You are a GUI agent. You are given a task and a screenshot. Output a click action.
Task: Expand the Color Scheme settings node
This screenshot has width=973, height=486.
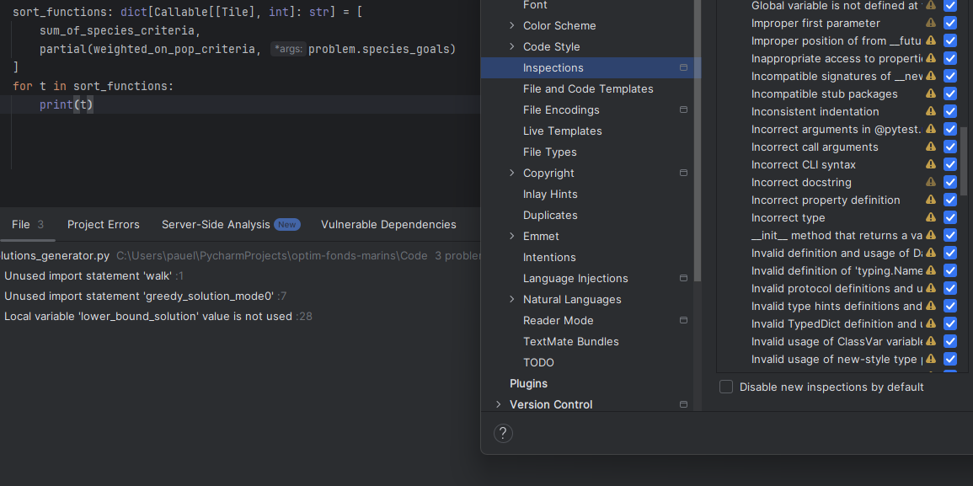pos(512,25)
